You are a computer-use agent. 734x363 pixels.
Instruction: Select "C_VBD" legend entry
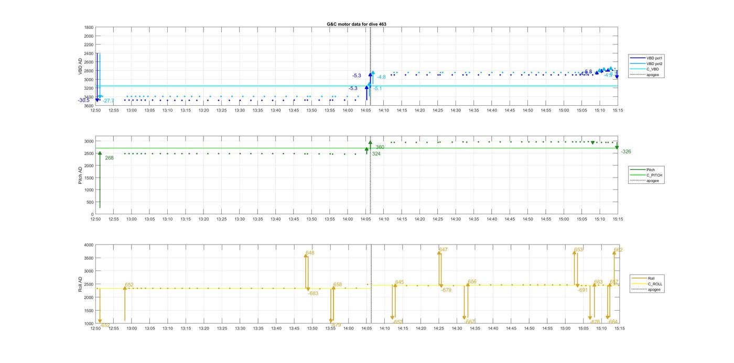(x=653, y=69)
